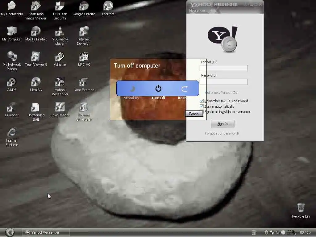
Task: Focus the Password input field
Action: click(224, 81)
